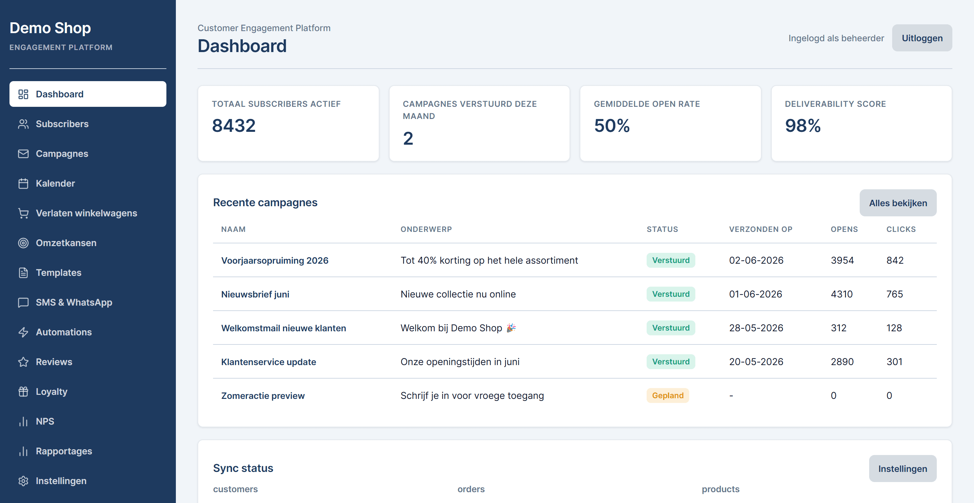Click the Instellingen gear icon in sidebar

point(23,481)
